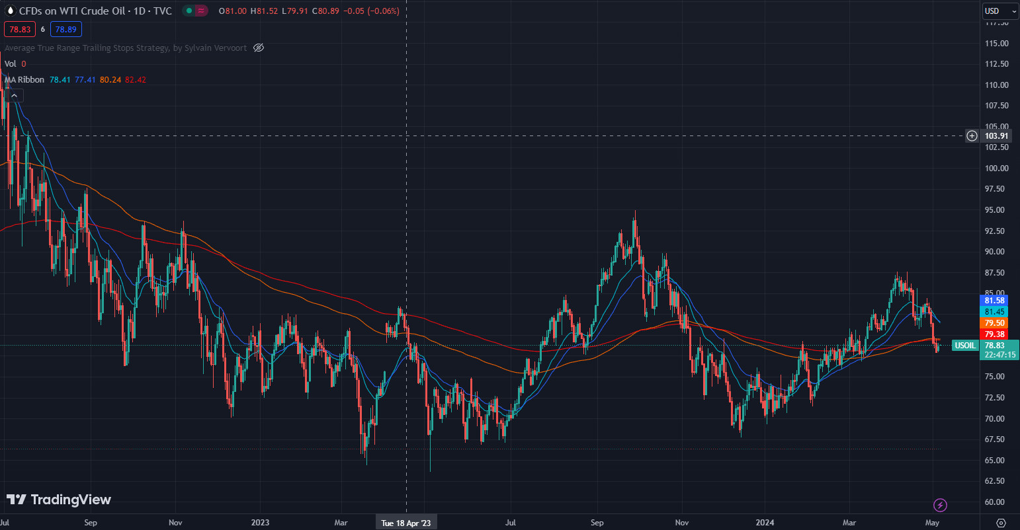Image resolution: width=1020 pixels, height=530 pixels.
Task: Click the blue 81.58 MA price label
Action: click(x=995, y=301)
